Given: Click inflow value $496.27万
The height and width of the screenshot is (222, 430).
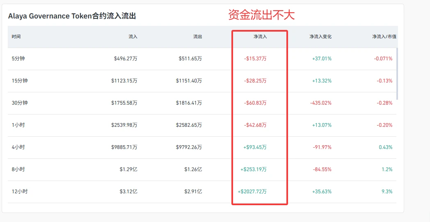Looking at the screenshot, I should pyautogui.click(x=126, y=58).
